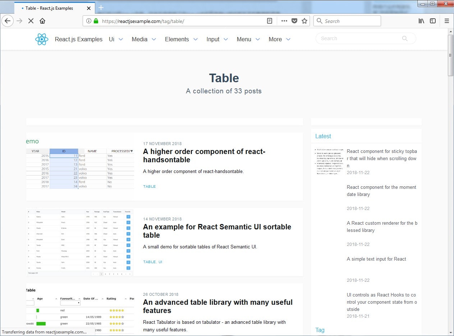Open UI controls as React Hooks post

coord(382,302)
